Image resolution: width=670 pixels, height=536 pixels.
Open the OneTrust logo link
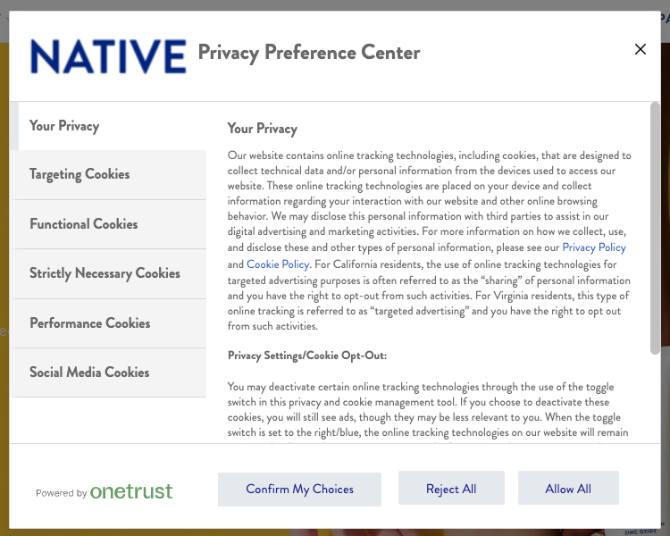click(x=131, y=491)
